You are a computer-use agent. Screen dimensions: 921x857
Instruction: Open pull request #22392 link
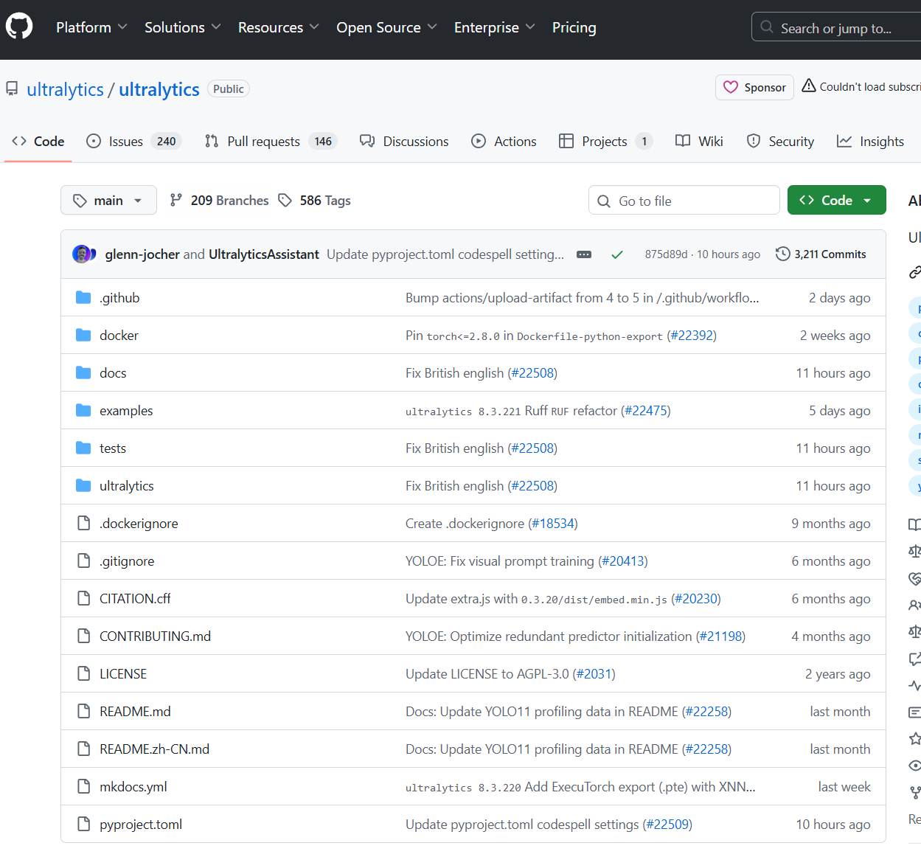point(692,335)
